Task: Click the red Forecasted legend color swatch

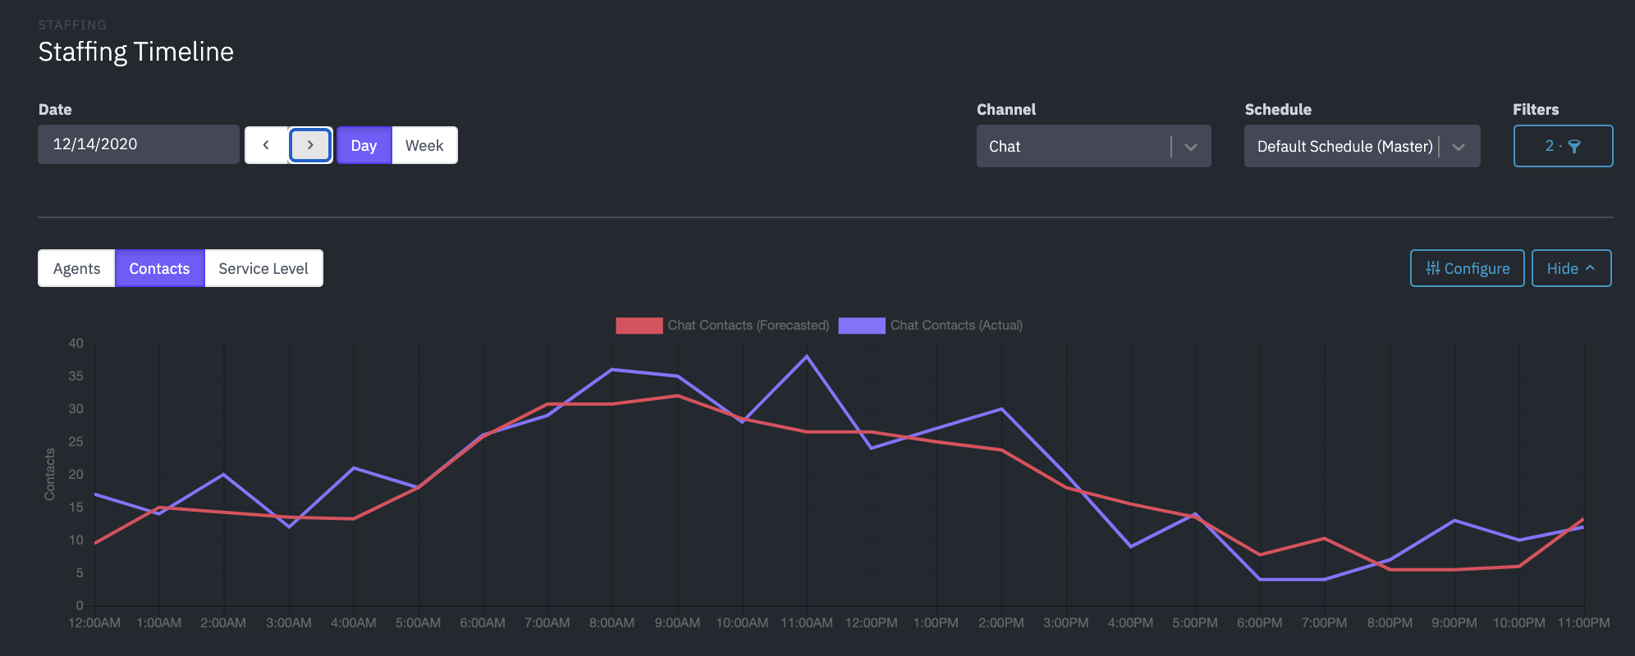Action: (x=639, y=326)
